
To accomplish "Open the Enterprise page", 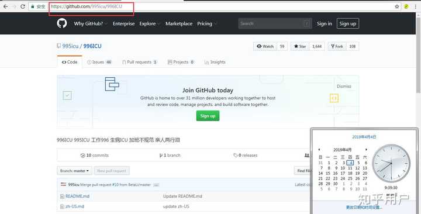I will coord(123,23).
